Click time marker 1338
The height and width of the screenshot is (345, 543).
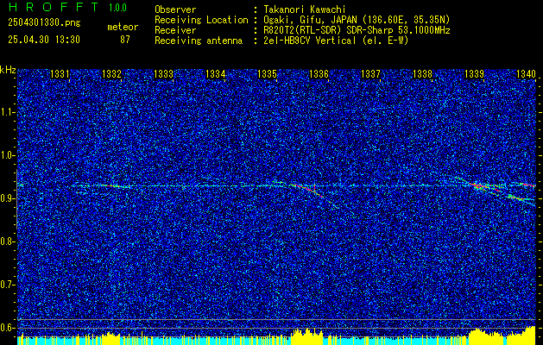click(x=422, y=74)
